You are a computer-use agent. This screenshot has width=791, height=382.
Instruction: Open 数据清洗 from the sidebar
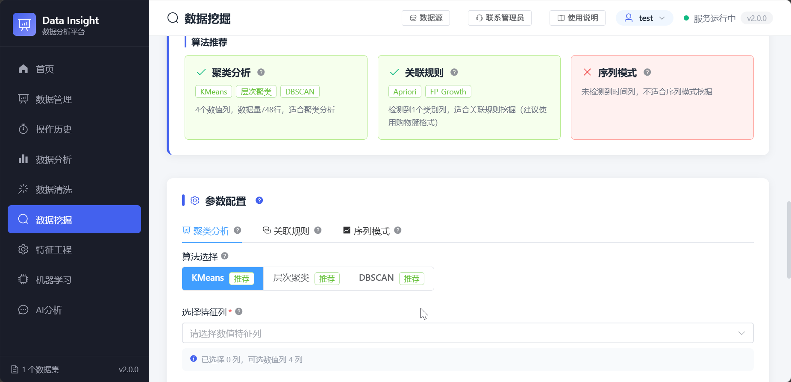[74, 189]
